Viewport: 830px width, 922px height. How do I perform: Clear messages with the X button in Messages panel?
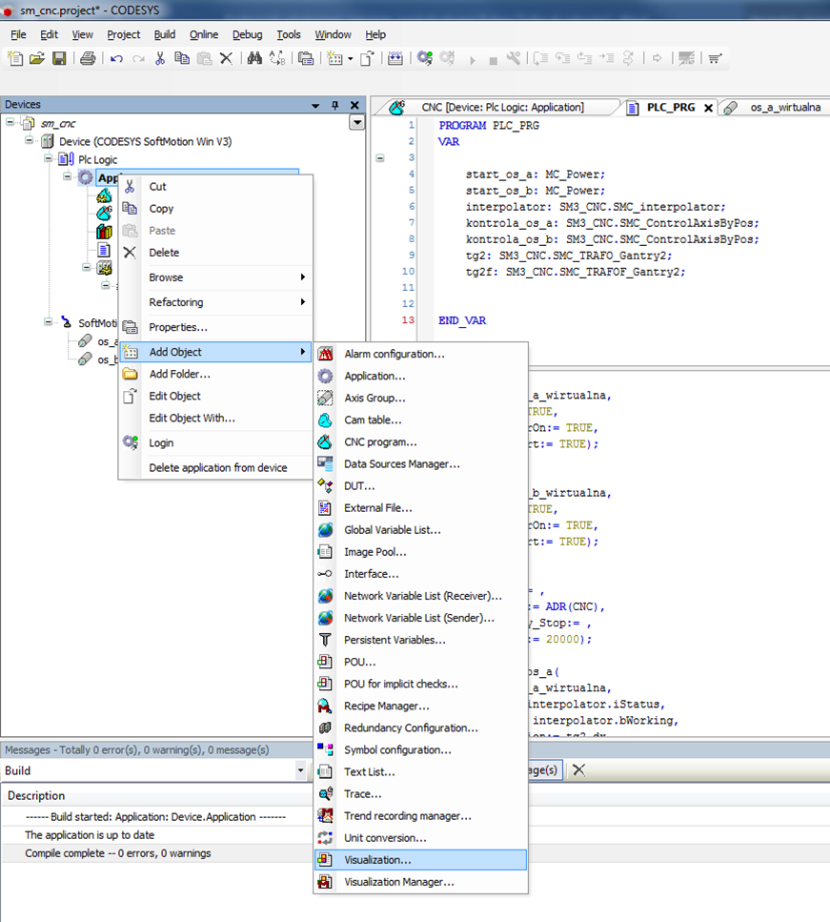click(579, 769)
